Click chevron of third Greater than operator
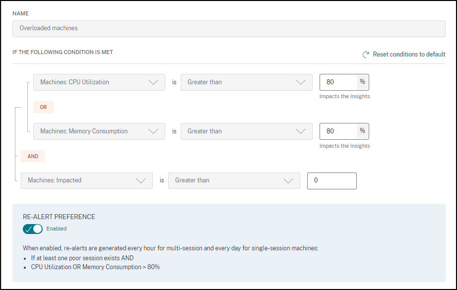 click(x=288, y=180)
